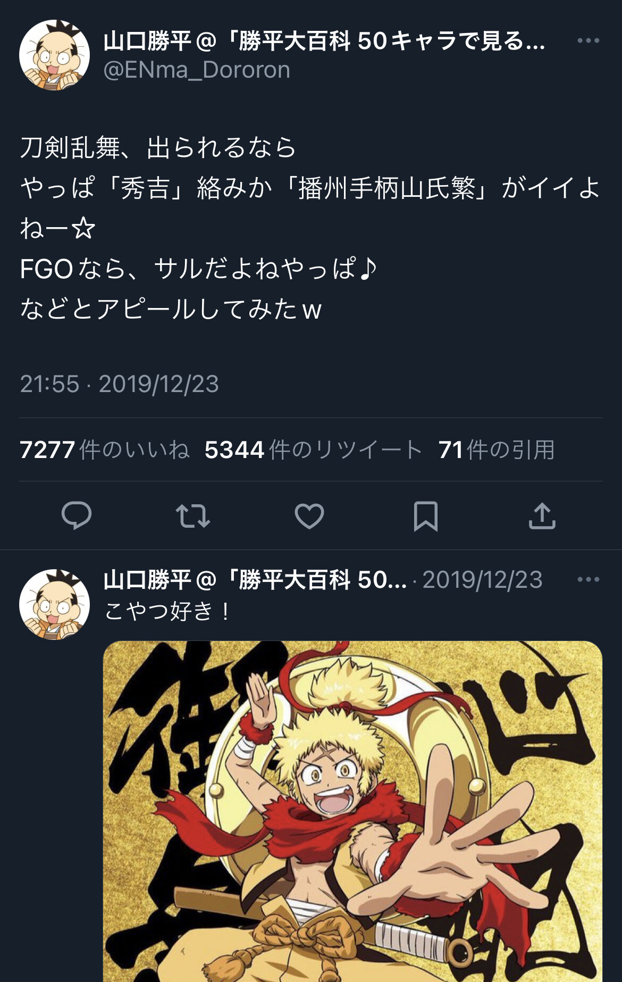The height and width of the screenshot is (982, 622).
Task: Open @ENma_Dororon handle link
Action: [197, 70]
